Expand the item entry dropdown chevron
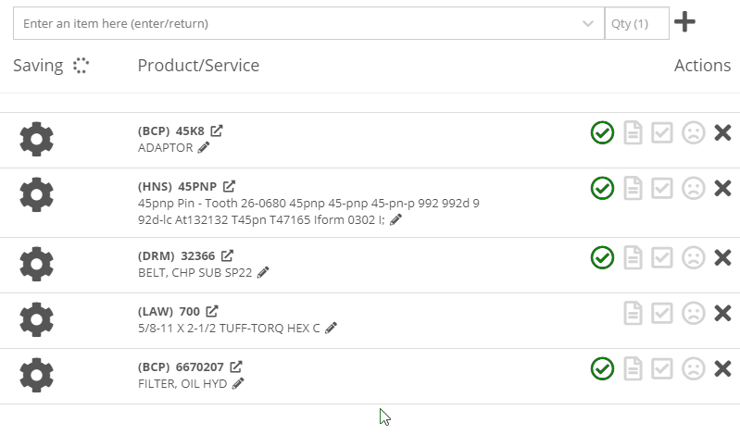Image resolution: width=740 pixels, height=435 pixels. tap(587, 23)
